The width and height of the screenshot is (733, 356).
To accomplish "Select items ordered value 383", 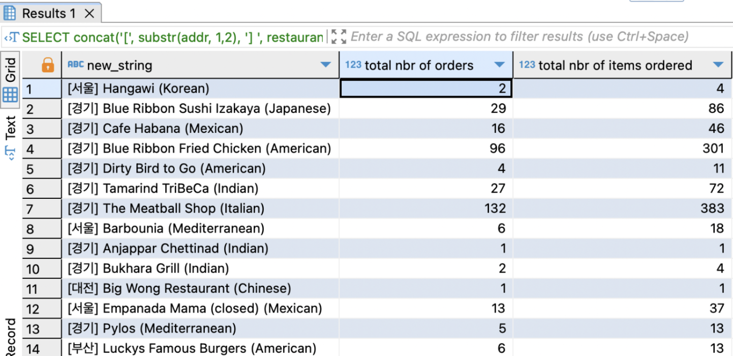I will point(623,209).
